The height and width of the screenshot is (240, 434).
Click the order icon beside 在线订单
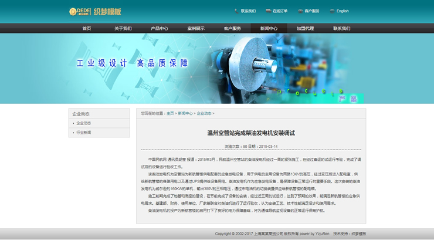click(x=268, y=11)
